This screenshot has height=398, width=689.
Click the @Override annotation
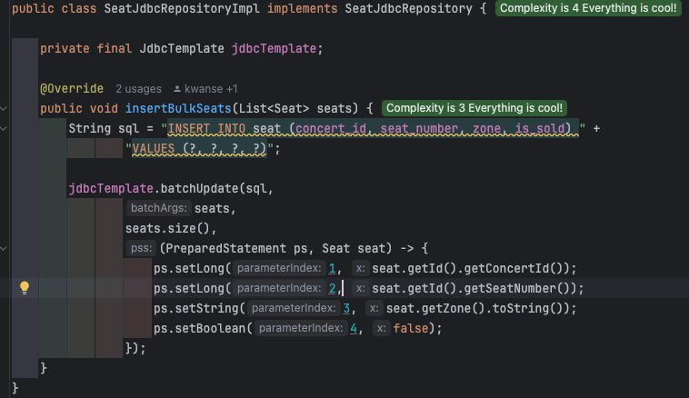[x=72, y=89]
